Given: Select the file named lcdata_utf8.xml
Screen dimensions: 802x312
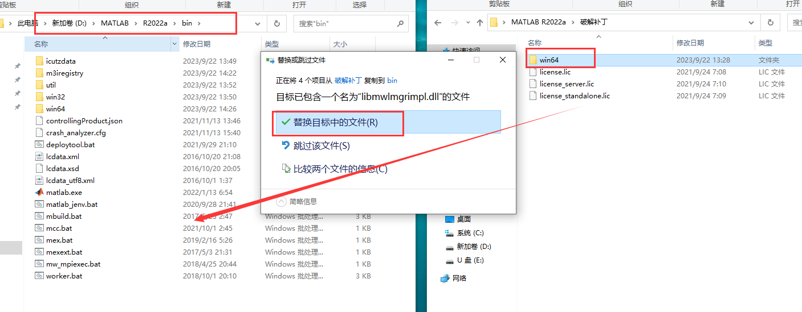Looking at the screenshot, I should 70,180.
